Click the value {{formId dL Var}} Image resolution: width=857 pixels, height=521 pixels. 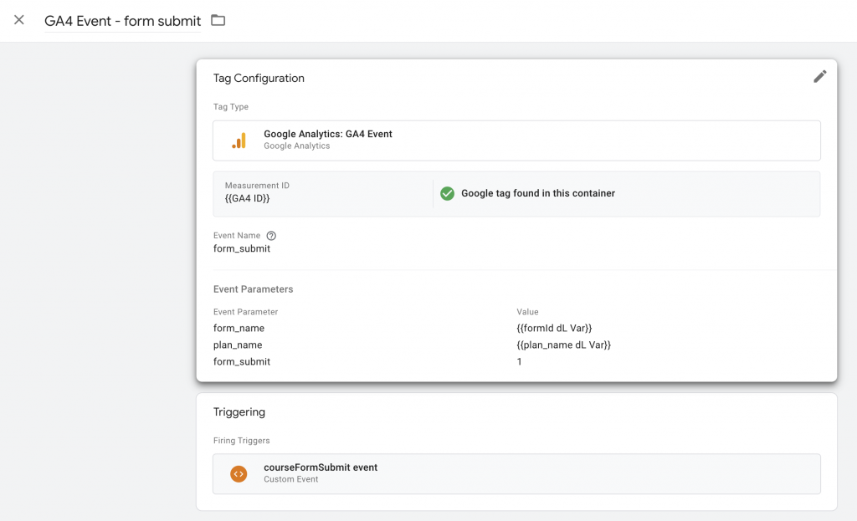[x=554, y=328]
